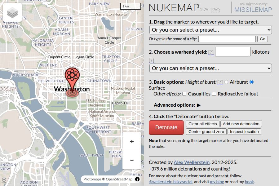This screenshot has width=279, height=186.
Task: Select Airburst height of burst
Action: pos(226,82)
